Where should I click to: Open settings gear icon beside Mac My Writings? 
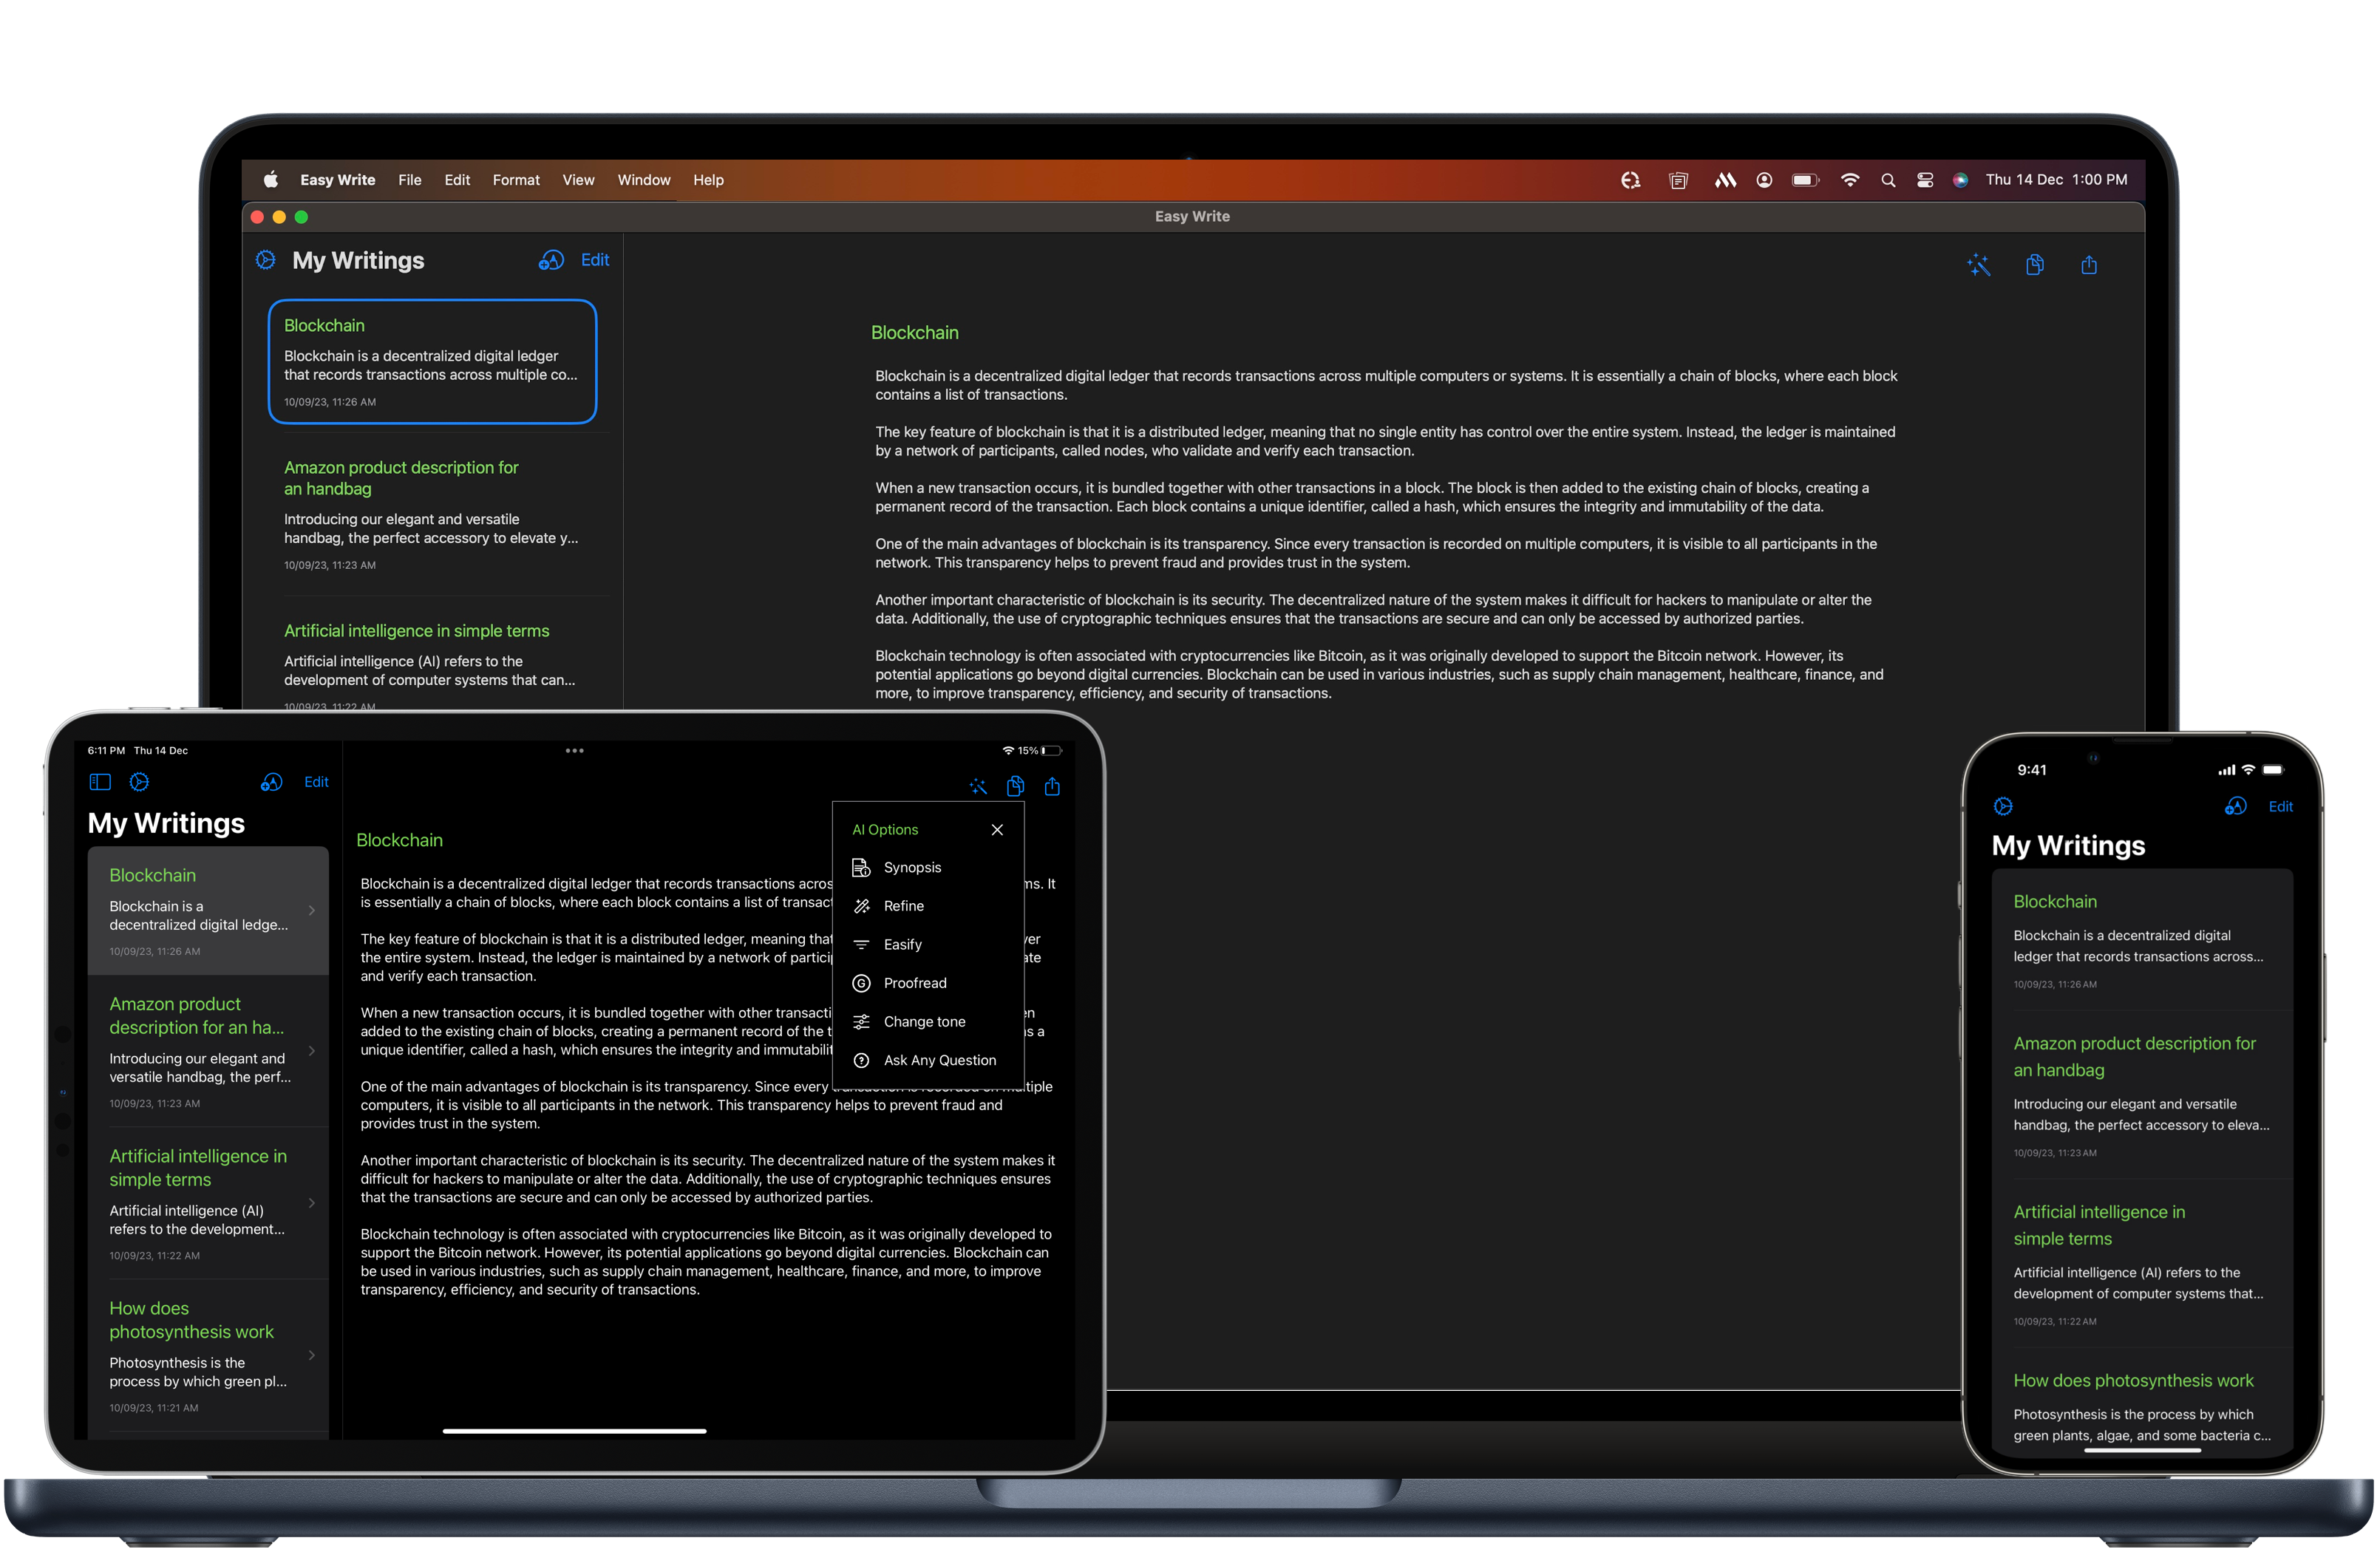click(x=266, y=260)
